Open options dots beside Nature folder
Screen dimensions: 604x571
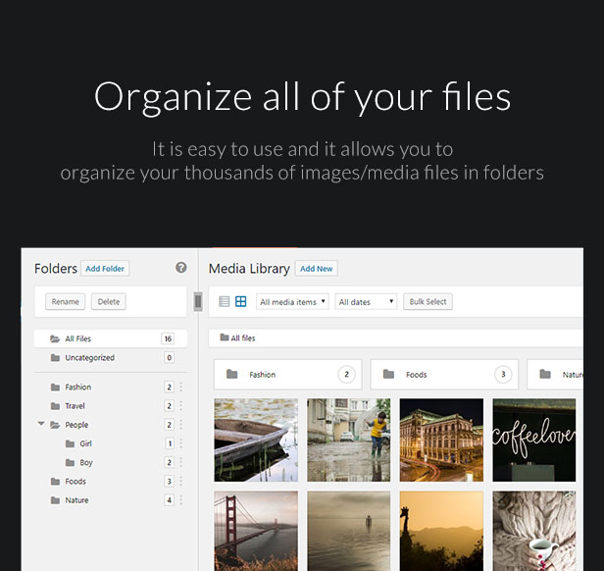click(x=181, y=500)
